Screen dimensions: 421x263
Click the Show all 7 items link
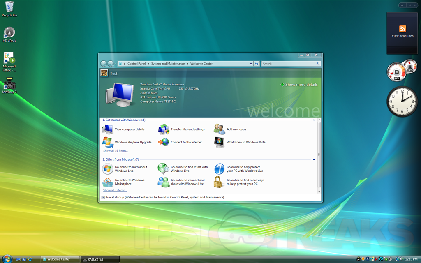pos(115,190)
